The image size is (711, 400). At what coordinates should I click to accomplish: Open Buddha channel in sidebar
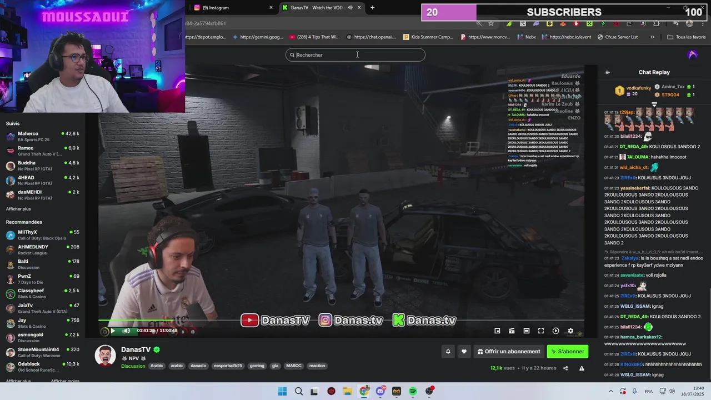pyautogui.click(x=42, y=166)
